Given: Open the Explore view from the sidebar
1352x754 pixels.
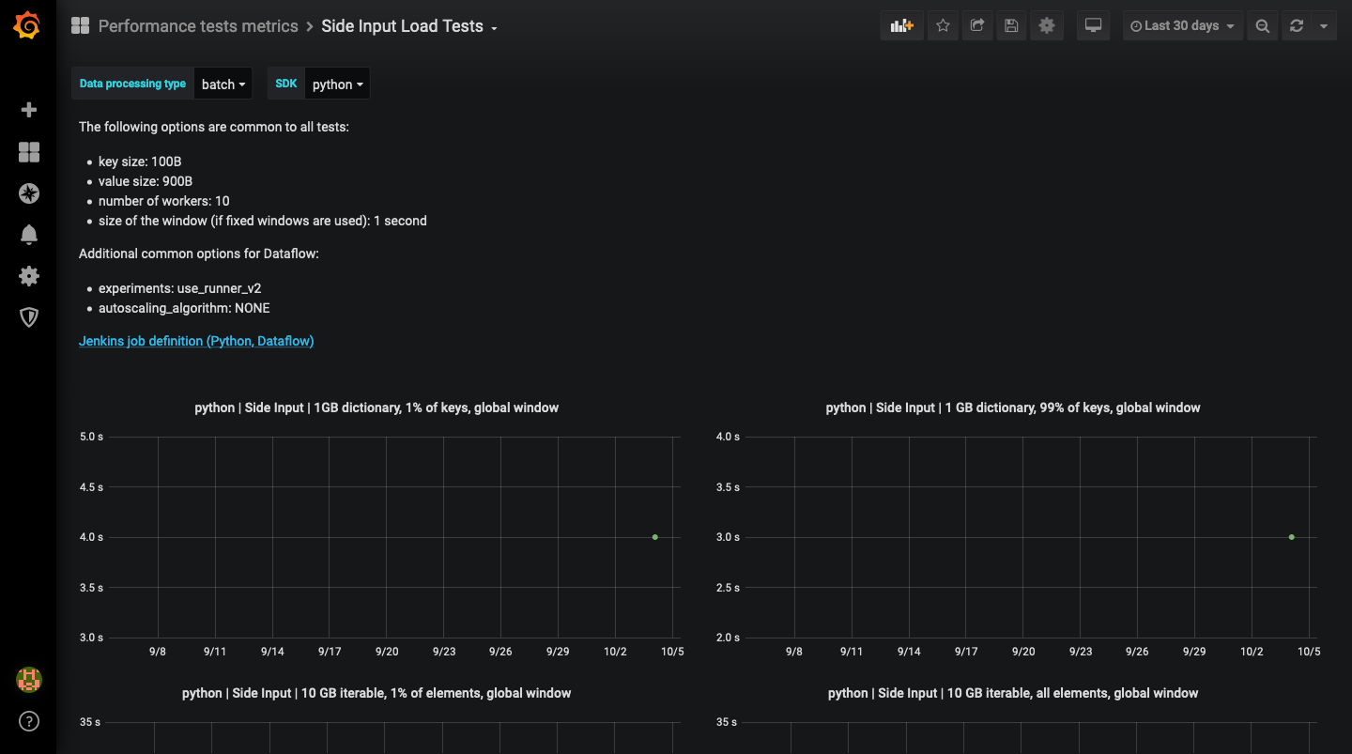Looking at the screenshot, I should (29, 193).
